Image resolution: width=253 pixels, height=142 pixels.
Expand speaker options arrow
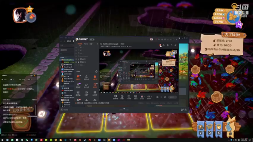point(151,97)
